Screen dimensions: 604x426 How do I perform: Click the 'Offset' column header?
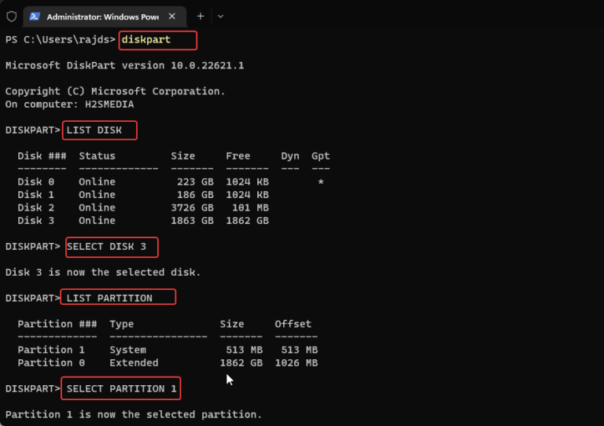click(x=293, y=324)
